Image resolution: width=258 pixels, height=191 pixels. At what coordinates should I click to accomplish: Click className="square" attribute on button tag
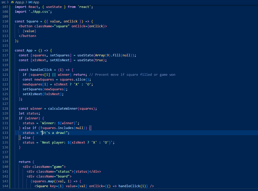(52, 26)
